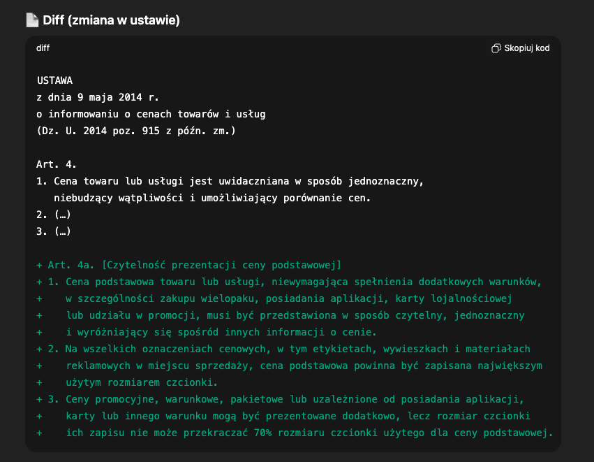This screenshot has width=594, height=462.
Task: Click the document icon beside Diff heading
Action: click(x=32, y=20)
